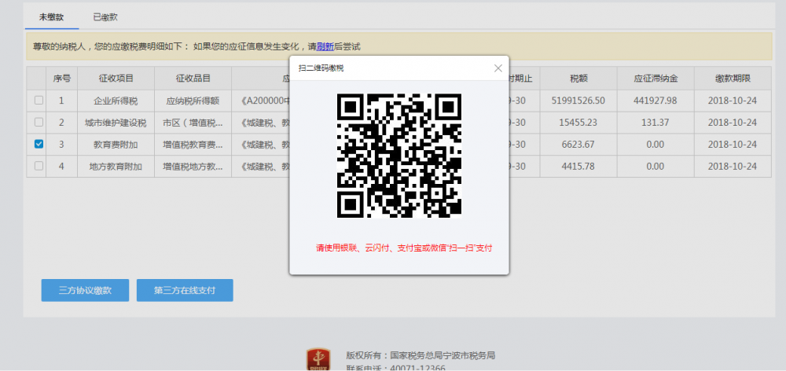The height and width of the screenshot is (371, 786).
Task: Select the 地方教育附加 cell
Action: tap(116, 167)
